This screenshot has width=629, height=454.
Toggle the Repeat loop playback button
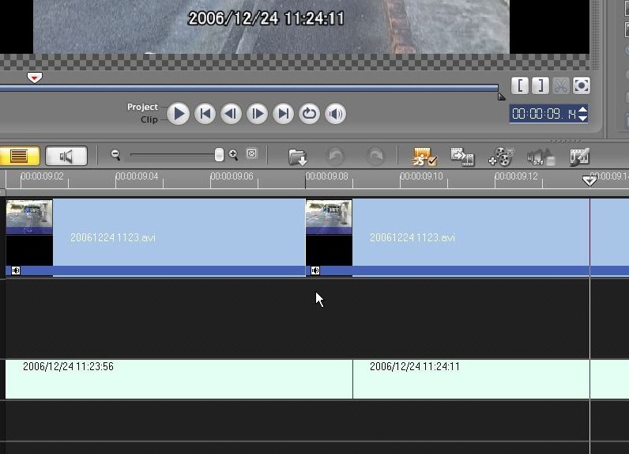[x=309, y=114]
